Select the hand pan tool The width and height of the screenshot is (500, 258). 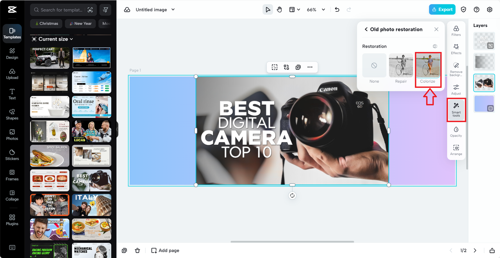(x=279, y=10)
